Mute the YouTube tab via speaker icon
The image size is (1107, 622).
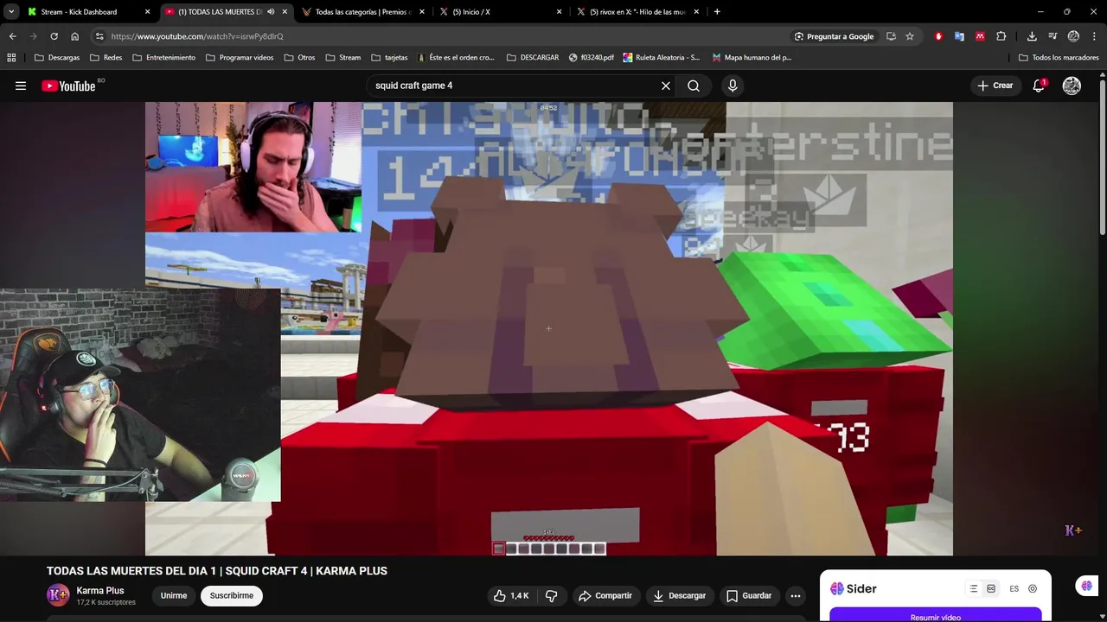coord(271,12)
